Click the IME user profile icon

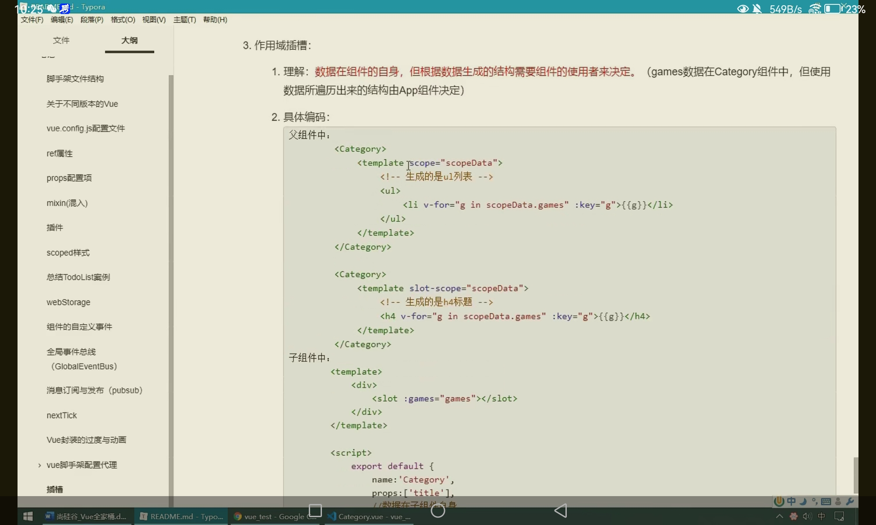click(x=838, y=501)
